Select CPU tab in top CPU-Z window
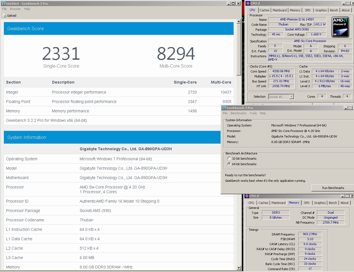Viewport: 354px width, 272px height. pos(252,10)
